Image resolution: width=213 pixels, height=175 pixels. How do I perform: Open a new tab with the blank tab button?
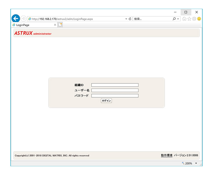click(60, 25)
